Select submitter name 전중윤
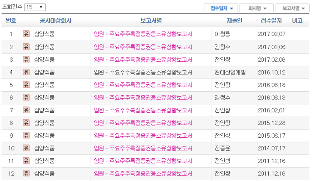 pos(222,148)
